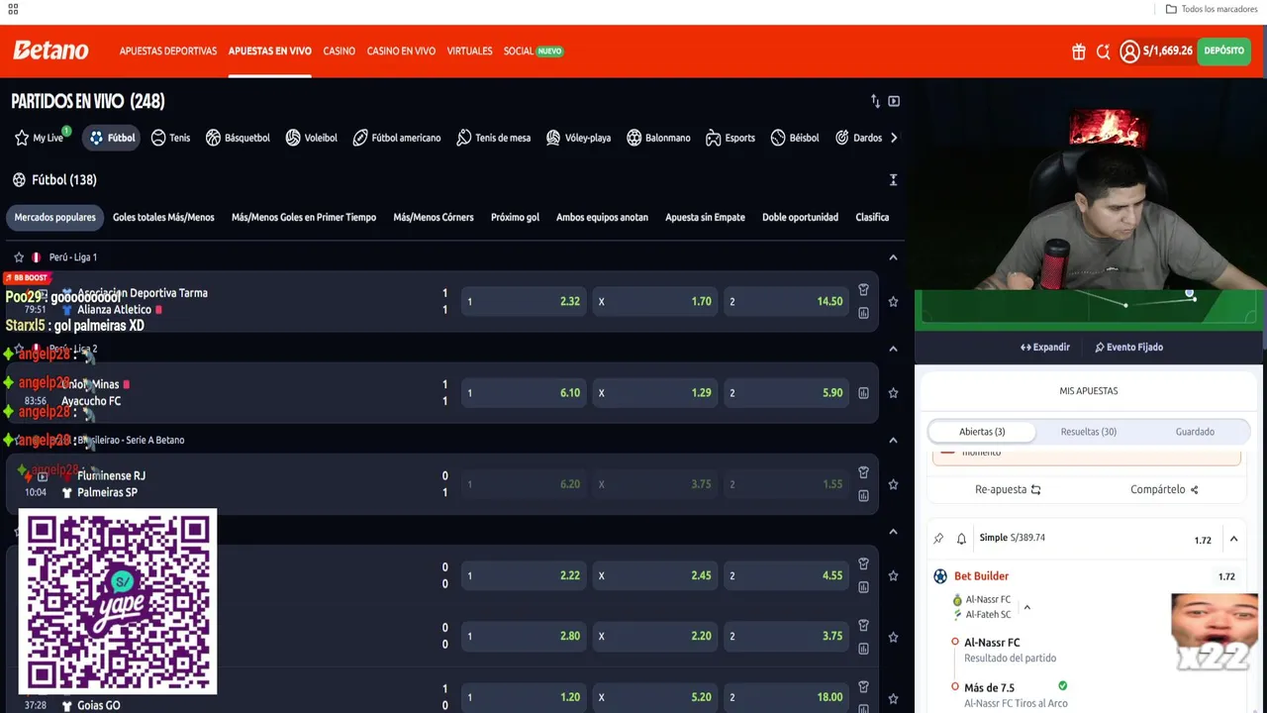
Task: Favorite the match with odds 2.22 star
Action: tap(893, 575)
